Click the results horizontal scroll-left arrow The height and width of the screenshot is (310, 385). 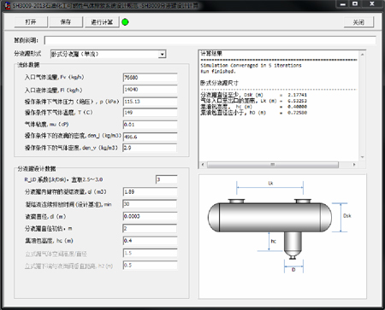pyautogui.click(x=203, y=165)
